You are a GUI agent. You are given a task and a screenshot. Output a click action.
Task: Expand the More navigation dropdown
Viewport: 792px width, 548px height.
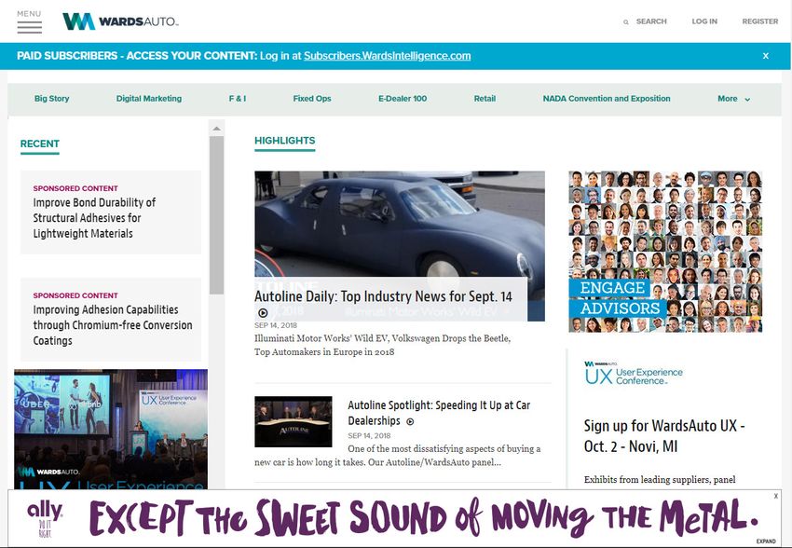click(734, 99)
